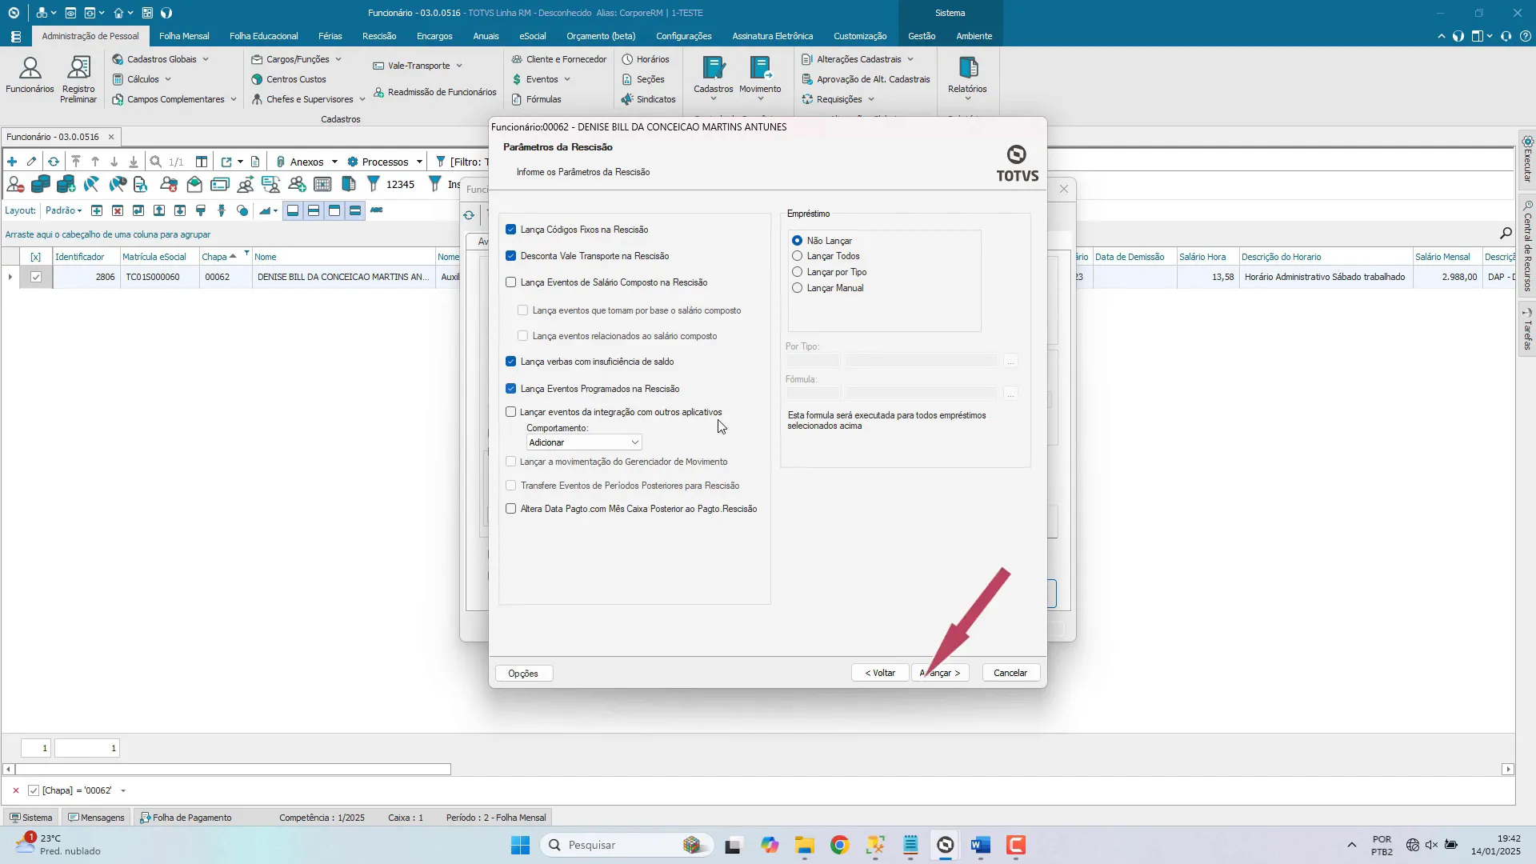
Task: Select the Lançar Todos radio option
Action: pyautogui.click(x=797, y=256)
